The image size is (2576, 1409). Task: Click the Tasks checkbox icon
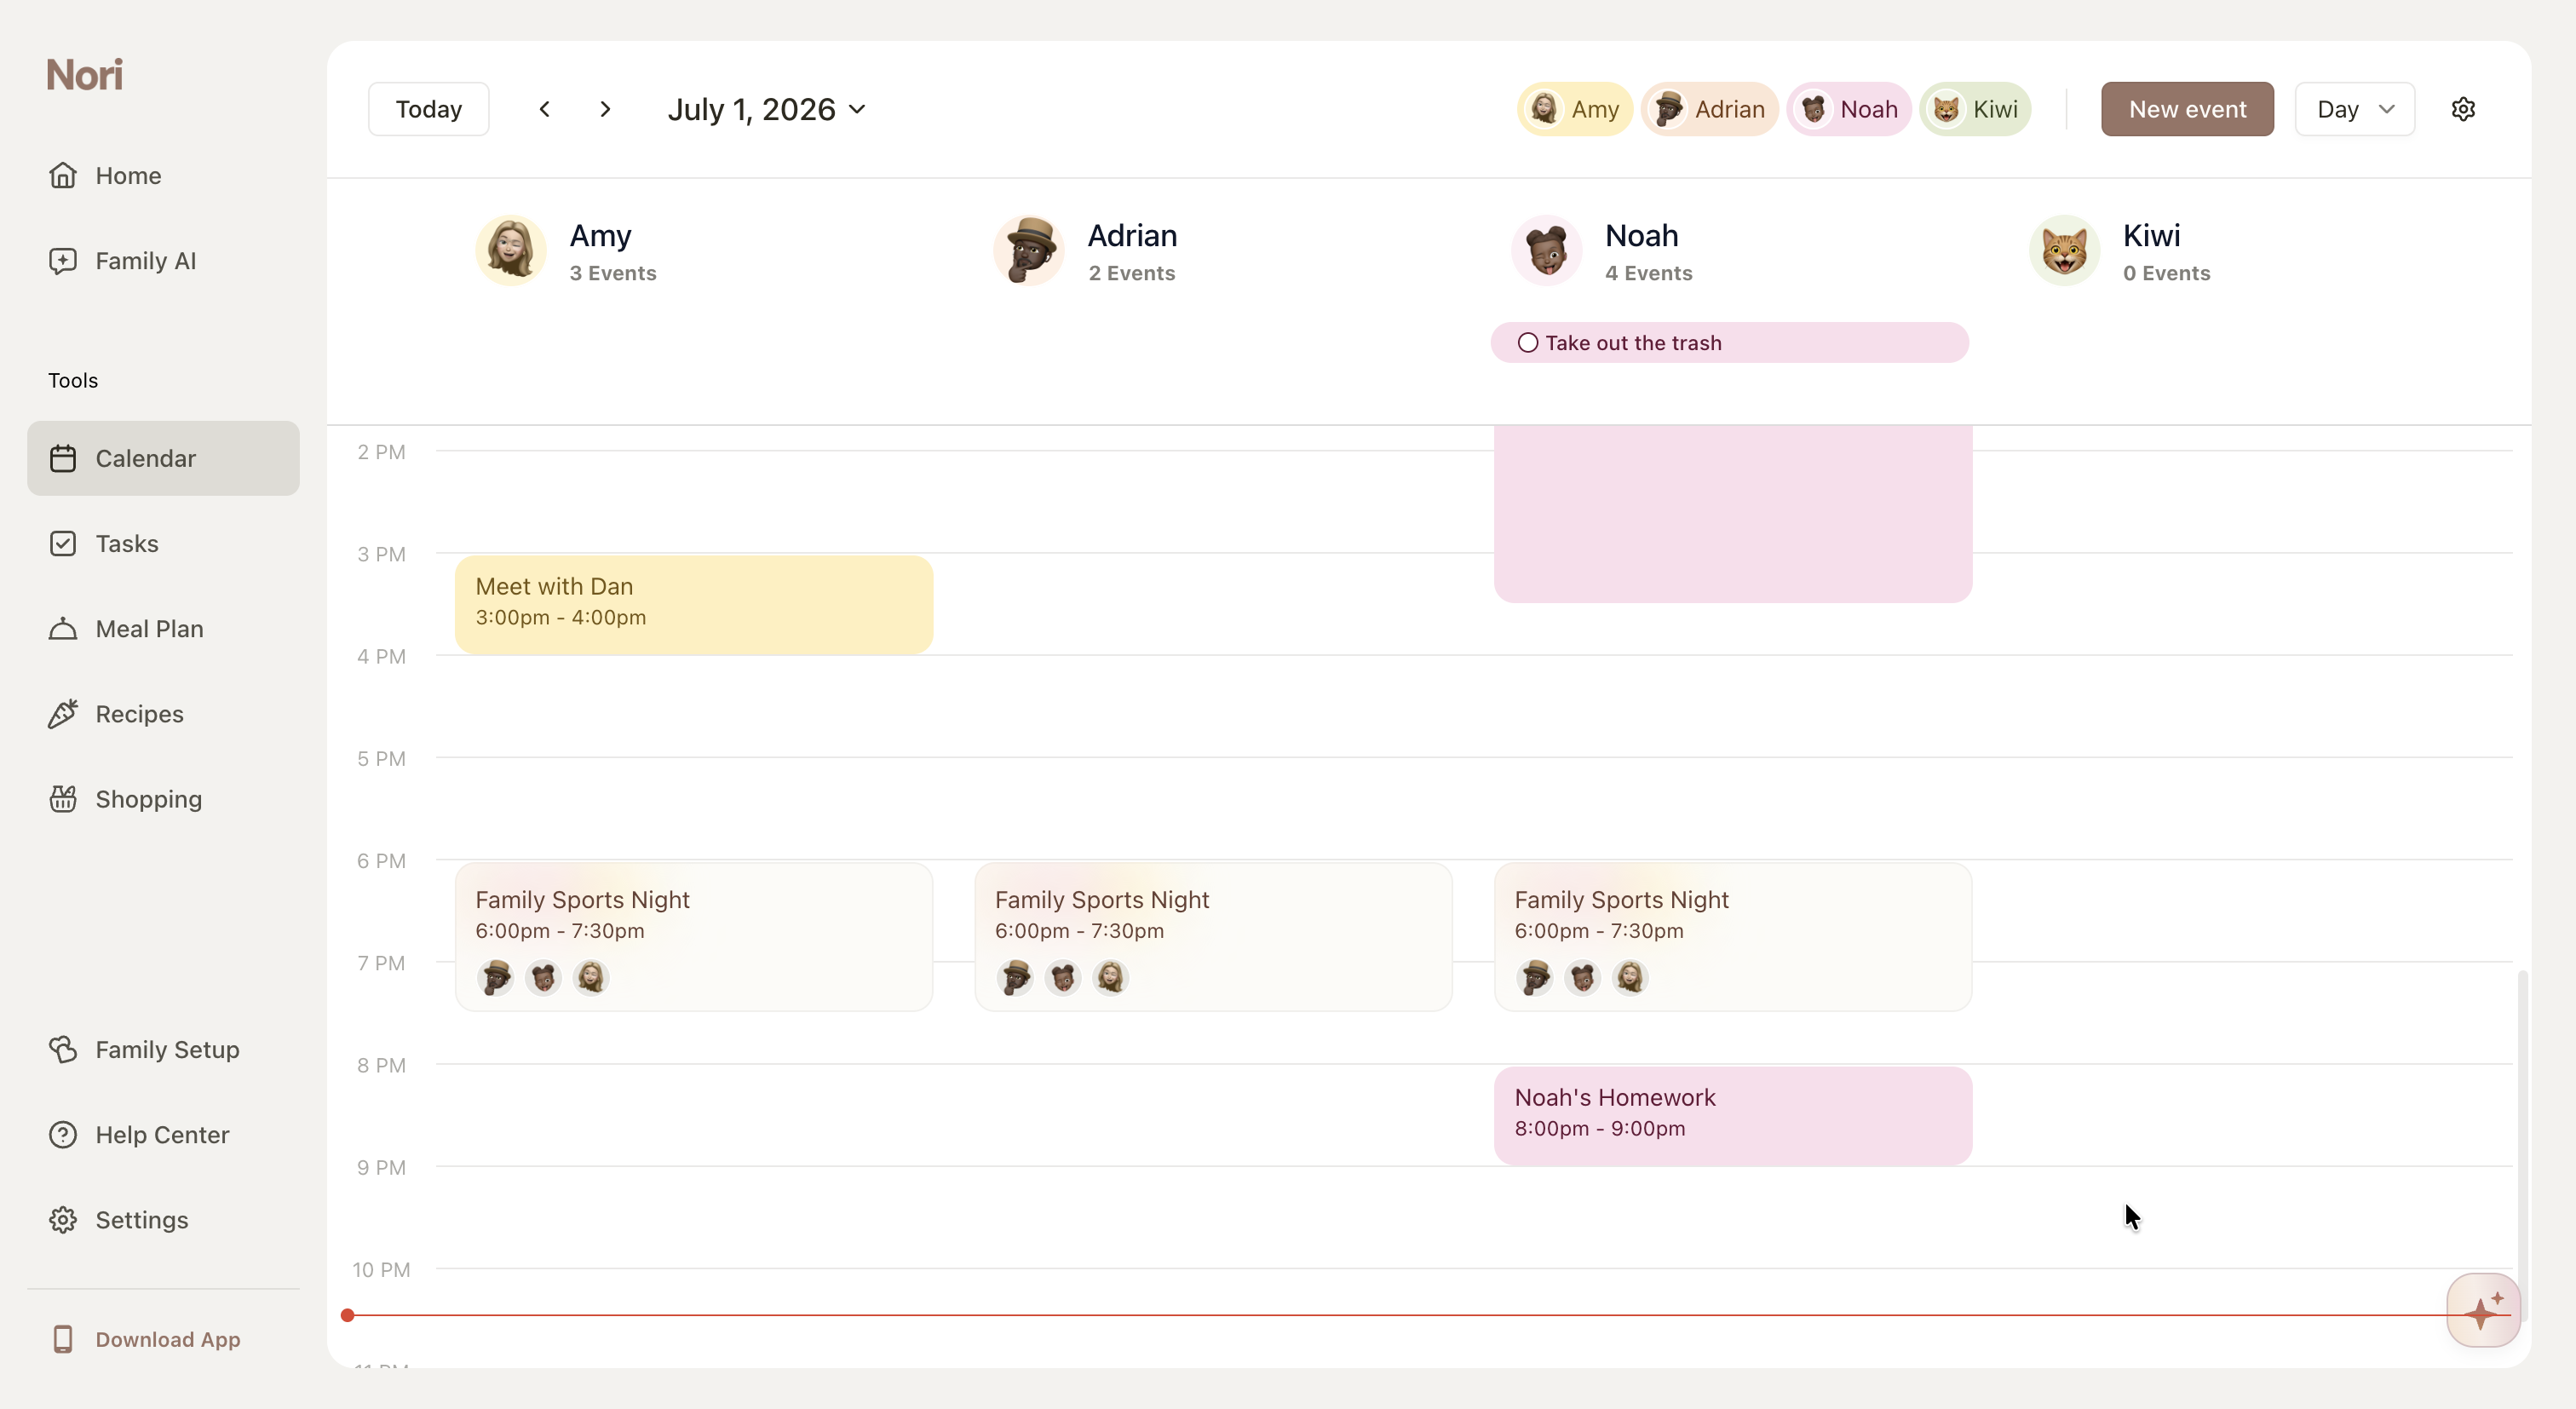(x=63, y=544)
